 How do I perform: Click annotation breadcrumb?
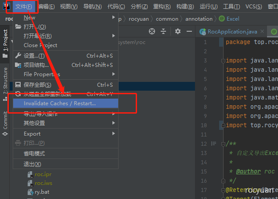(x=199, y=19)
